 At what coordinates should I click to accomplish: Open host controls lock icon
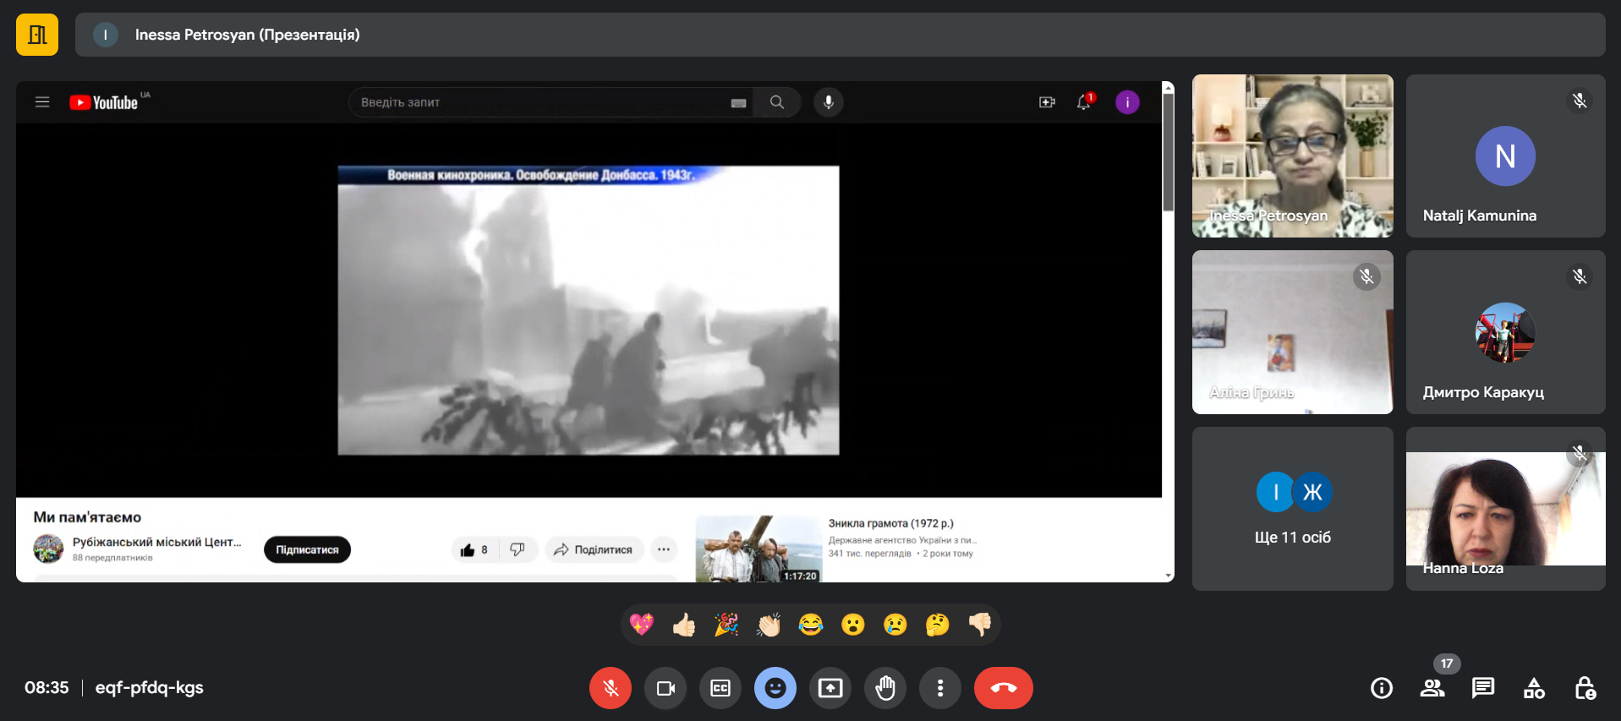[x=1585, y=688]
